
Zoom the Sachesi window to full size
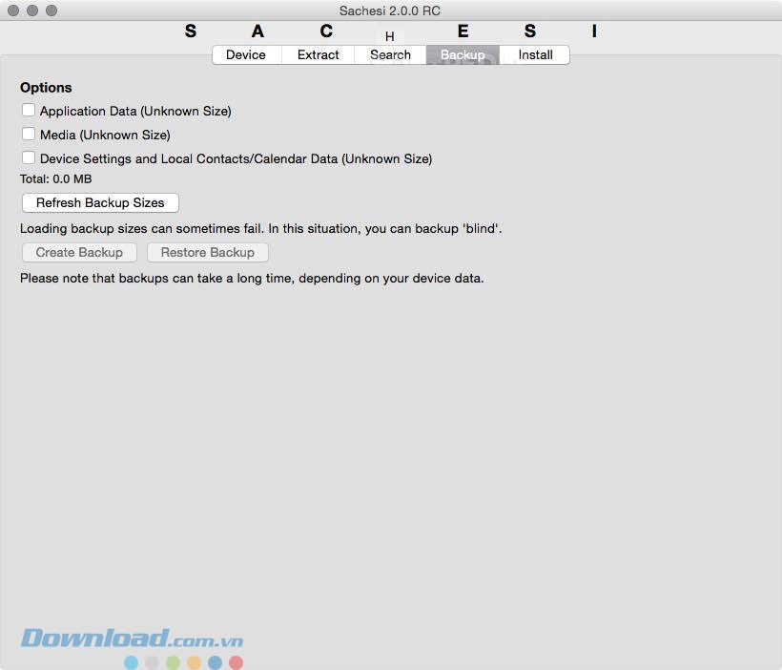51,10
